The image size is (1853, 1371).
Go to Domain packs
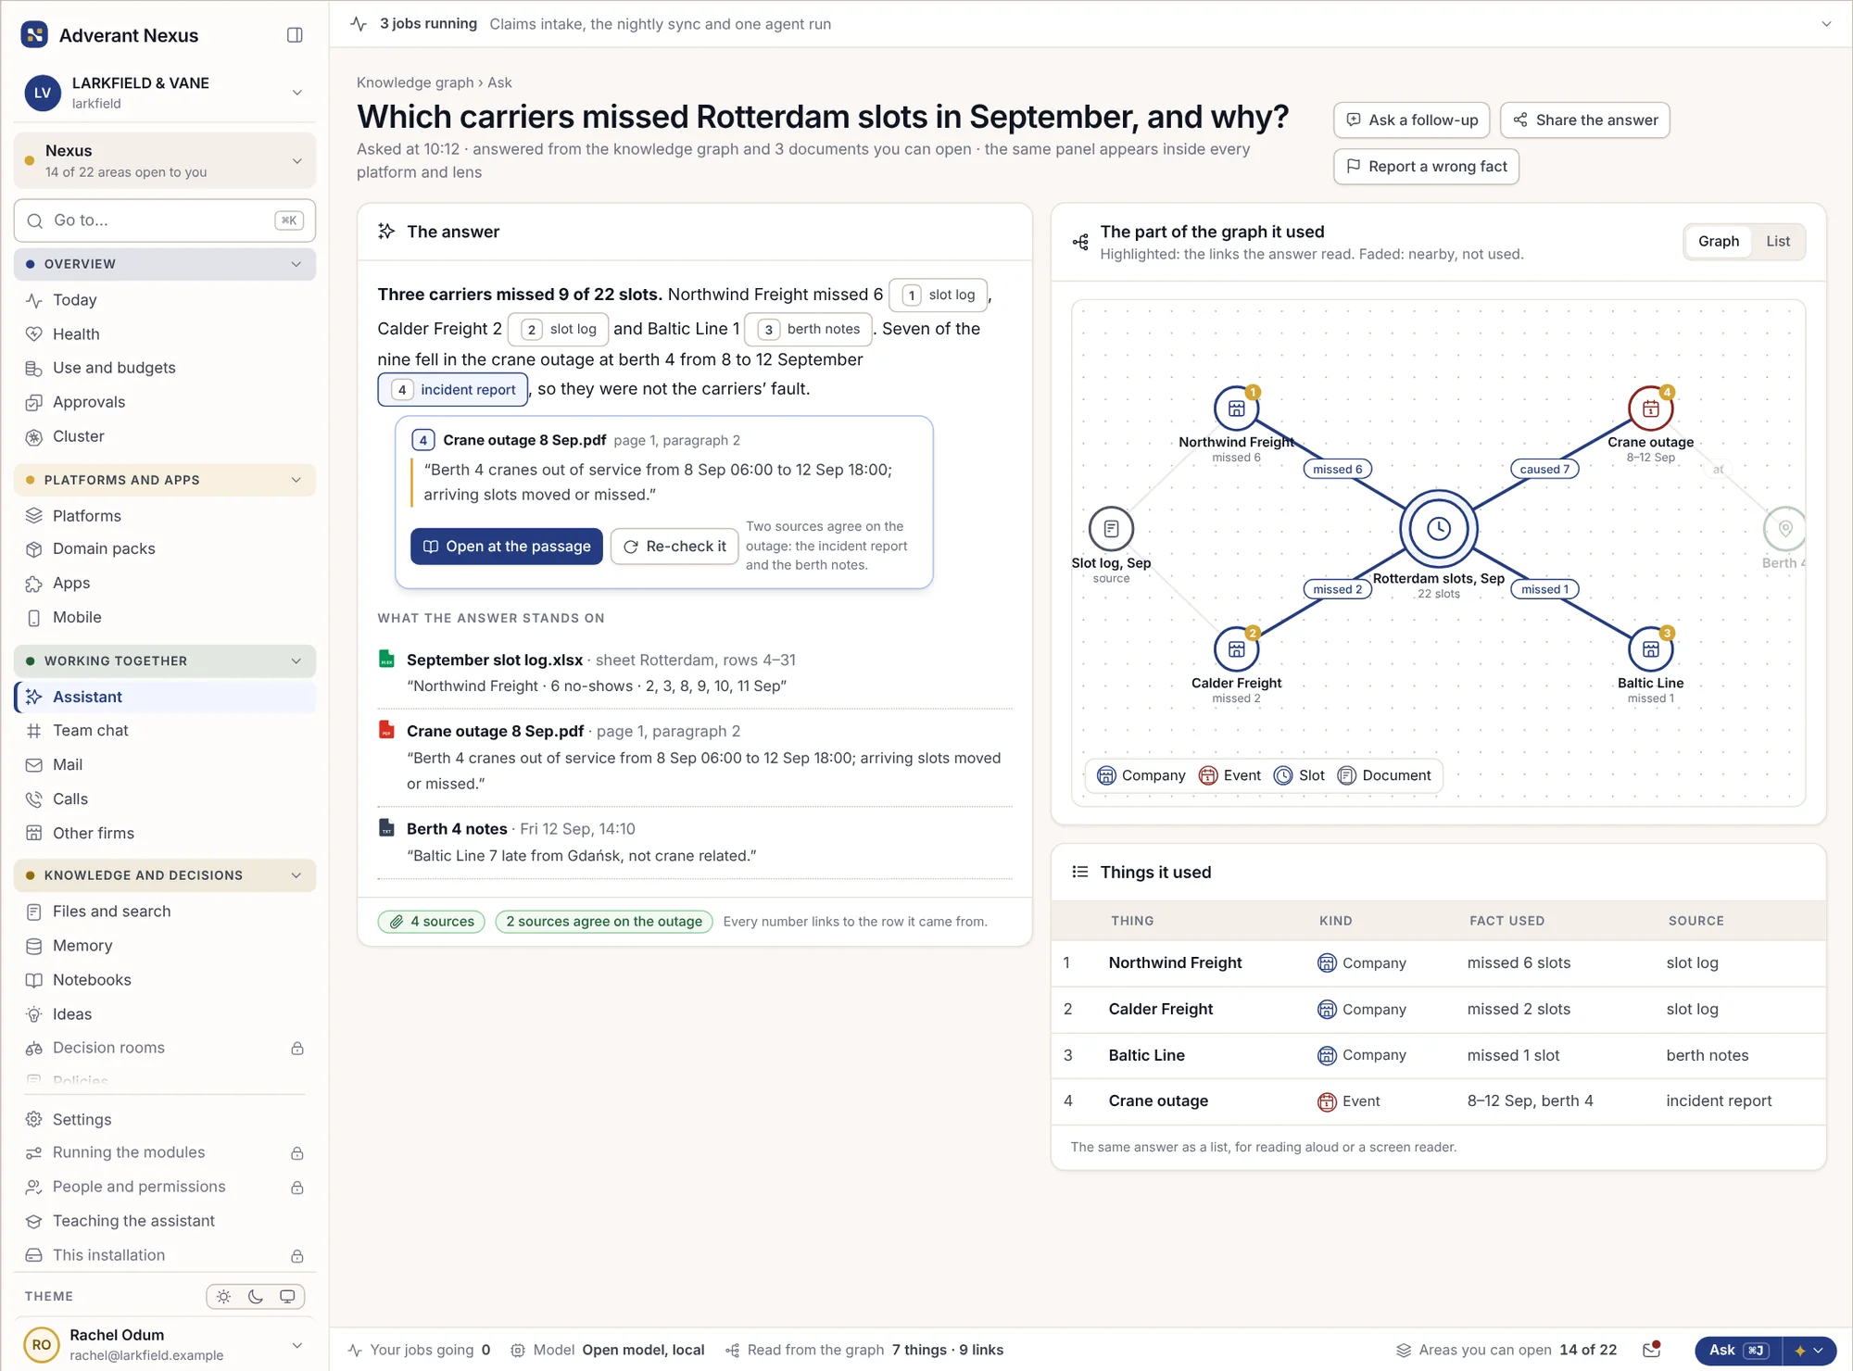pos(165,548)
